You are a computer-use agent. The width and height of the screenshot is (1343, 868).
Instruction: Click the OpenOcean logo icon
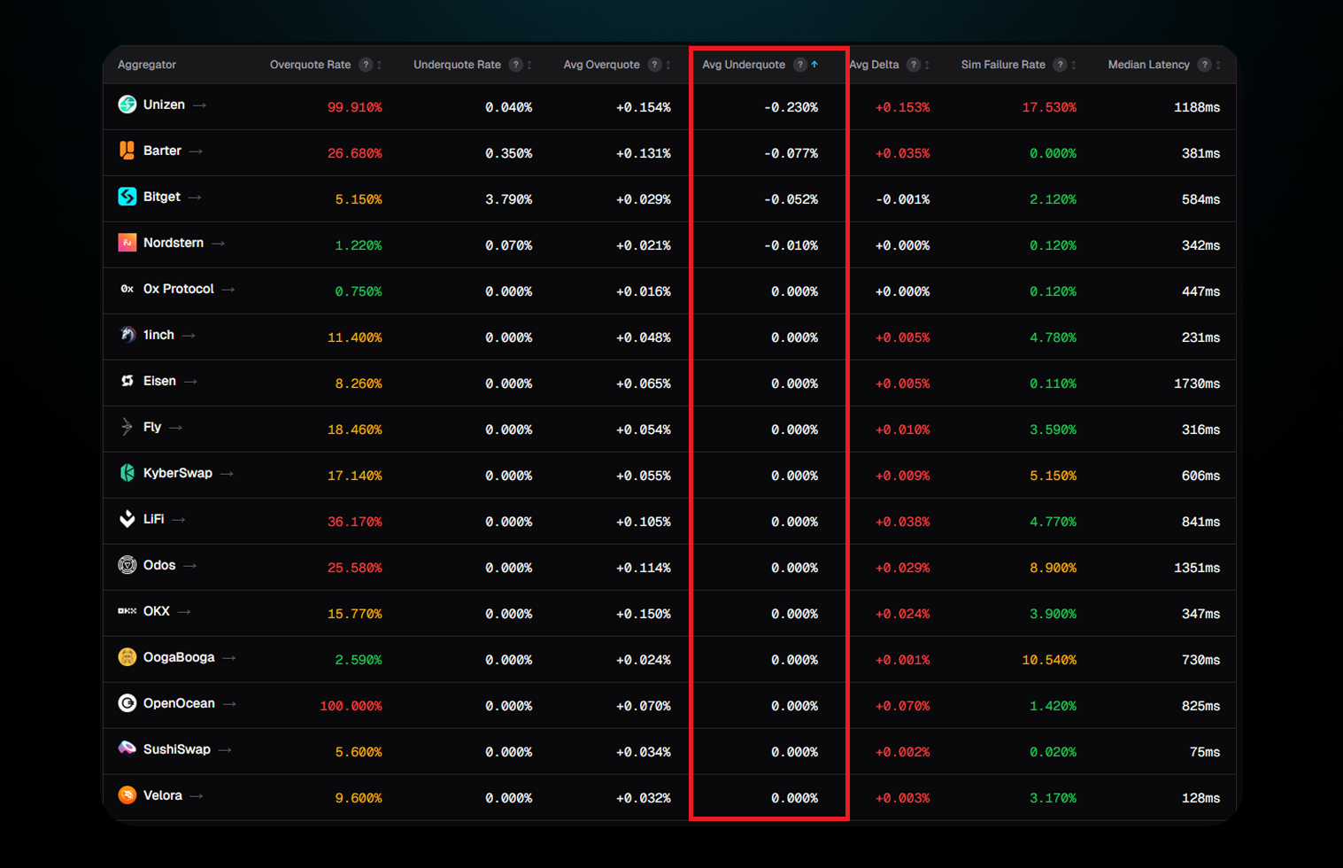tap(127, 703)
